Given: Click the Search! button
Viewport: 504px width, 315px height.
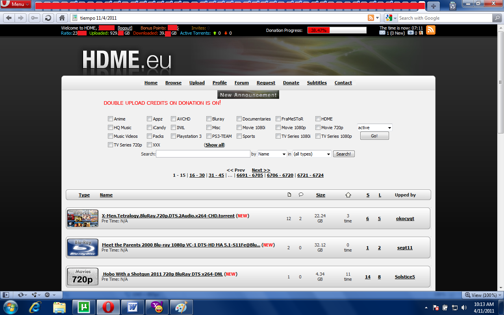Looking at the screenshot, I should click(344, 154).
